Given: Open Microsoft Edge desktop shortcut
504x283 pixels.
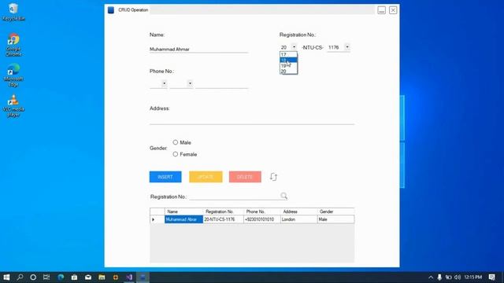Looking at the screenshot, I should click(x=13, y=75).
